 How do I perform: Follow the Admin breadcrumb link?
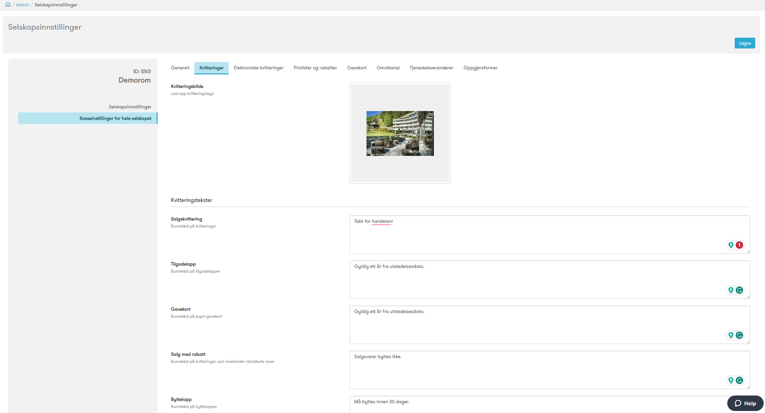[23, 5]
